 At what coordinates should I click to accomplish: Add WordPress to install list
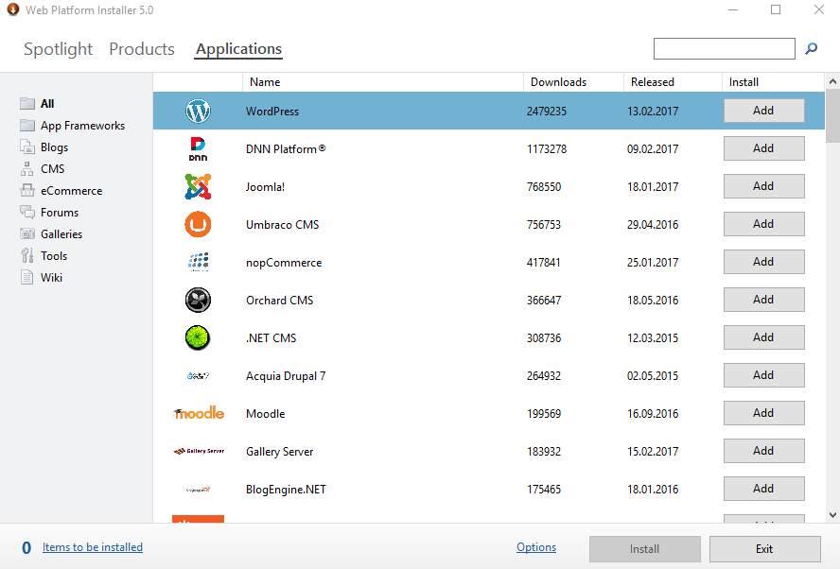click(x=764, y=111)
